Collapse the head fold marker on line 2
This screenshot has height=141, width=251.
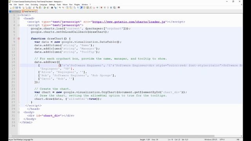pyautogui.click(x=18, y=18)
